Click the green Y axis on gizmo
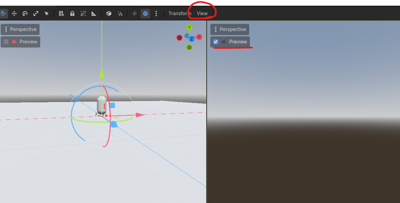The image size is (400, 203). tap(189, 28)
